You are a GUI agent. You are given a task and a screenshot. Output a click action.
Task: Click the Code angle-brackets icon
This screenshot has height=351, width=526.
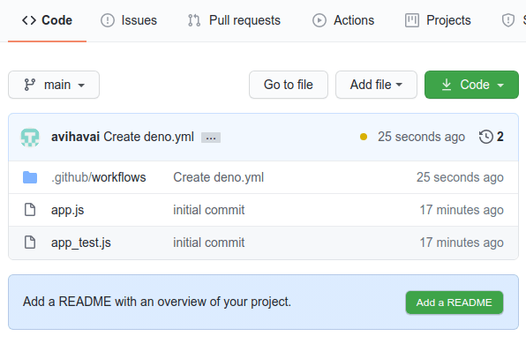click(x=29, y=20)
